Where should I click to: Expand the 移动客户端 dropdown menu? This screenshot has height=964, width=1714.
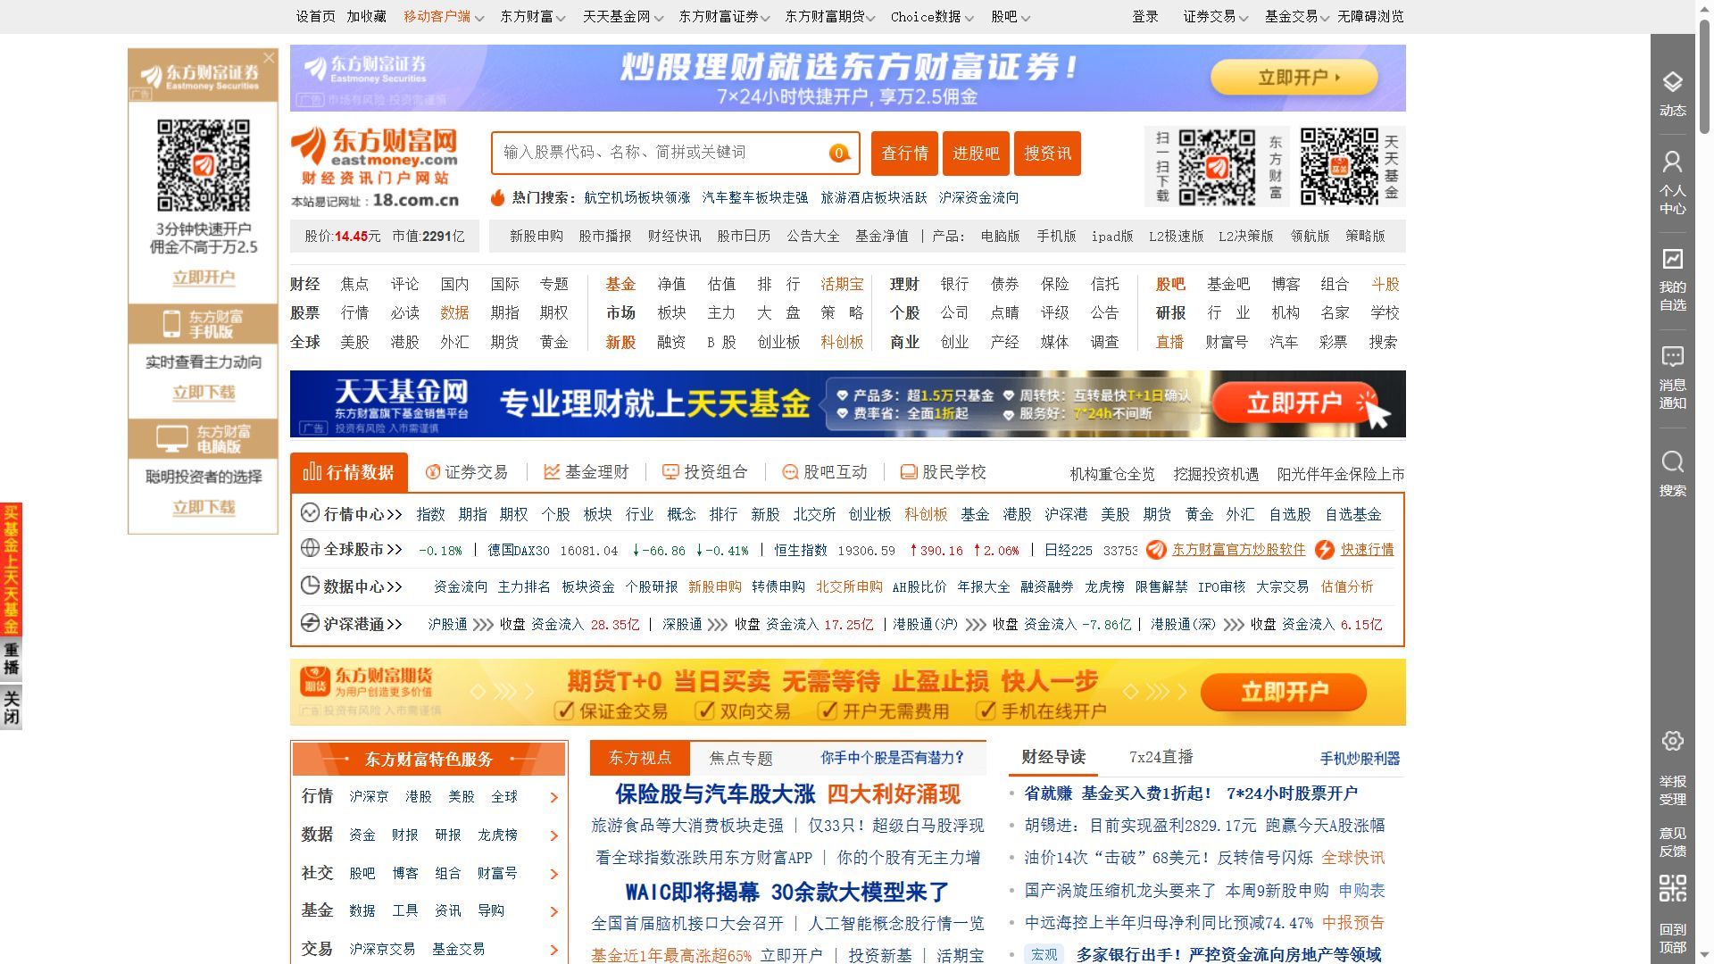pyautogui.click(x=444, y=16)
